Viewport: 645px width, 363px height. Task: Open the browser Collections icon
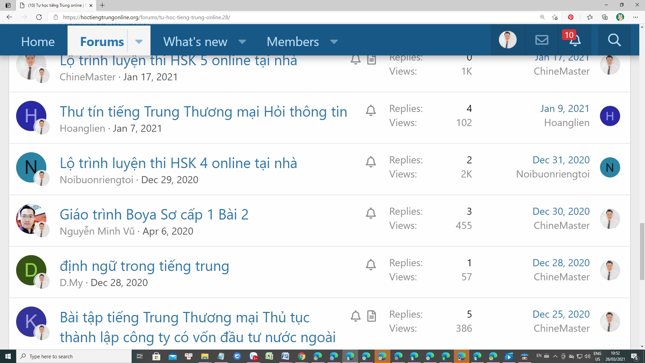pos(605,17)
